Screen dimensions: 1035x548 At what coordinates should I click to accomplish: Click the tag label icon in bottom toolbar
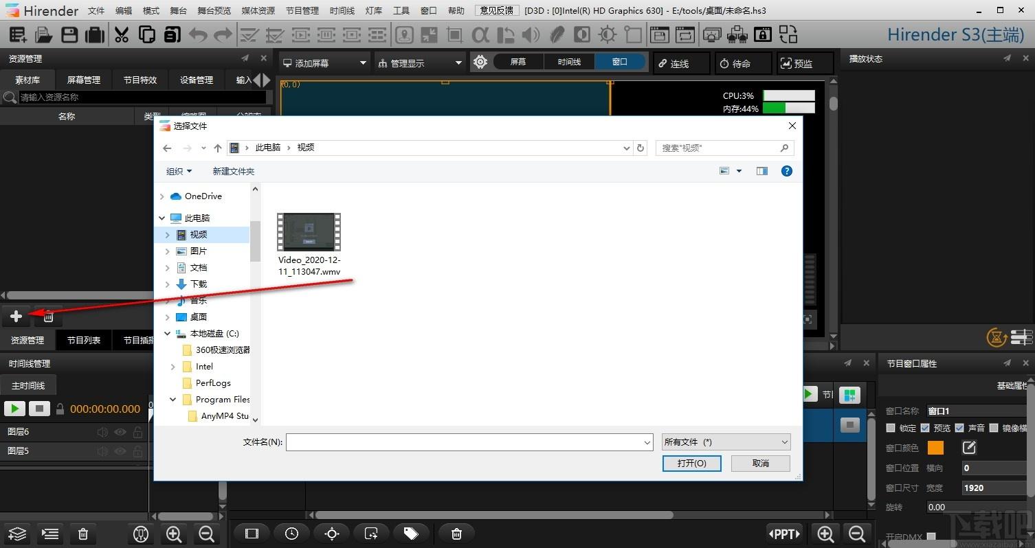click(x=411, y=534)
